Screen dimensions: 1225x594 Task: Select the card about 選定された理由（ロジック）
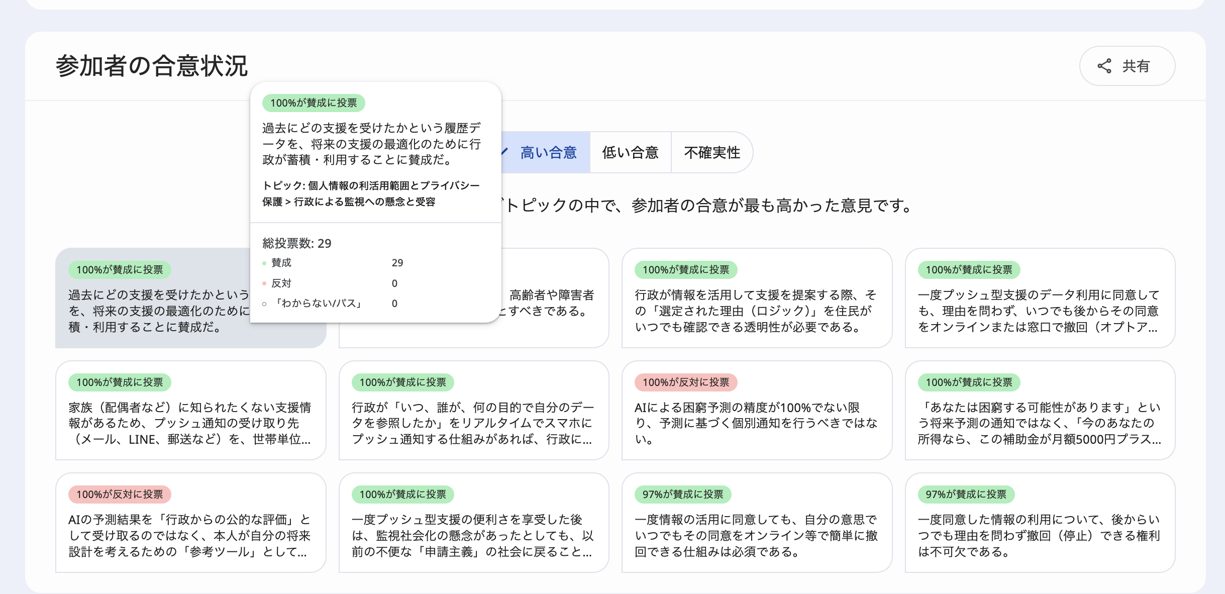(x=757, y=298)
